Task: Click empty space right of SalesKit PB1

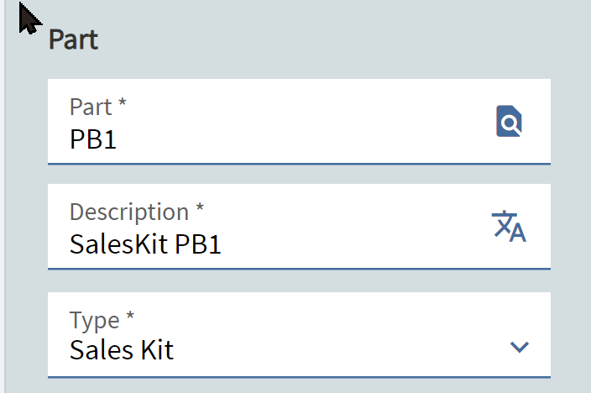Action: tap(354, 244)
